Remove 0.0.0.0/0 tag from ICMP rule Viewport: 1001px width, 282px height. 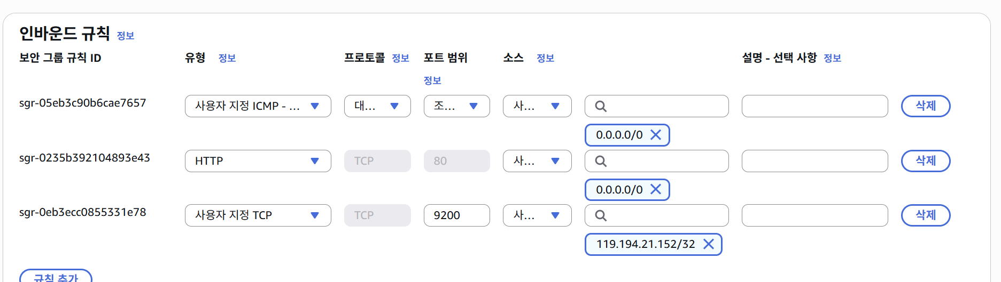pyautogui.click(x=656, y=135)
